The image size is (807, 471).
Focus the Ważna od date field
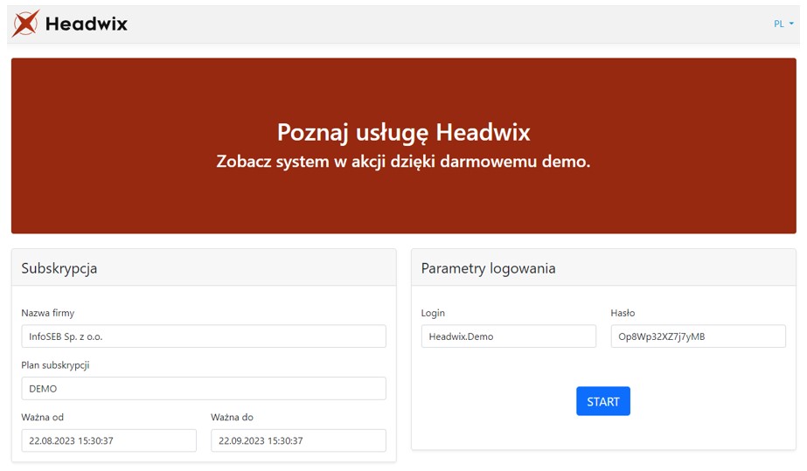[x=108, y=440]
